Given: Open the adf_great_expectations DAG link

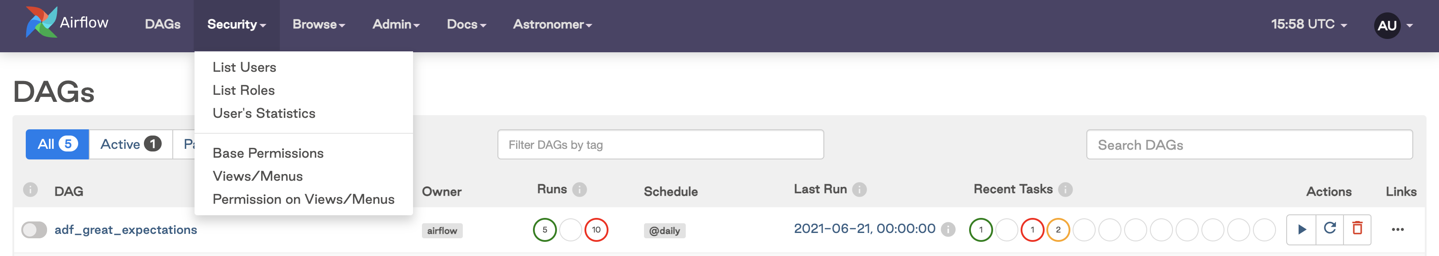Looking at the screenshot, I should [x=126, y=230].
